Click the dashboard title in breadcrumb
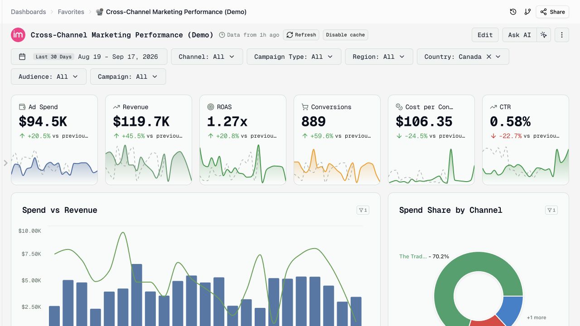 176,12
